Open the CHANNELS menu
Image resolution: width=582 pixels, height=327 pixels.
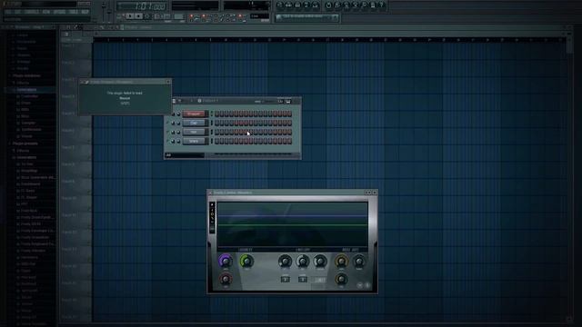pyautogui.click(x=33, y=12)
